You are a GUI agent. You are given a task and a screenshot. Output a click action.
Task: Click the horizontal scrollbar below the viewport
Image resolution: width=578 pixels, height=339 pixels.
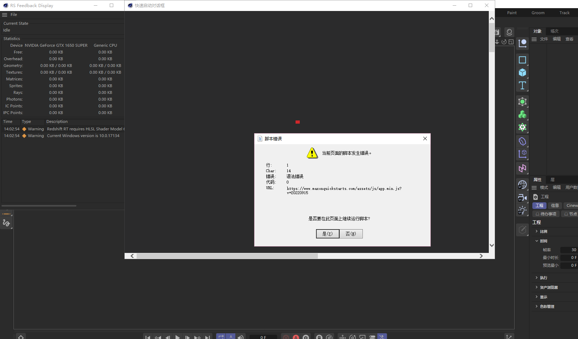(227, 256)
